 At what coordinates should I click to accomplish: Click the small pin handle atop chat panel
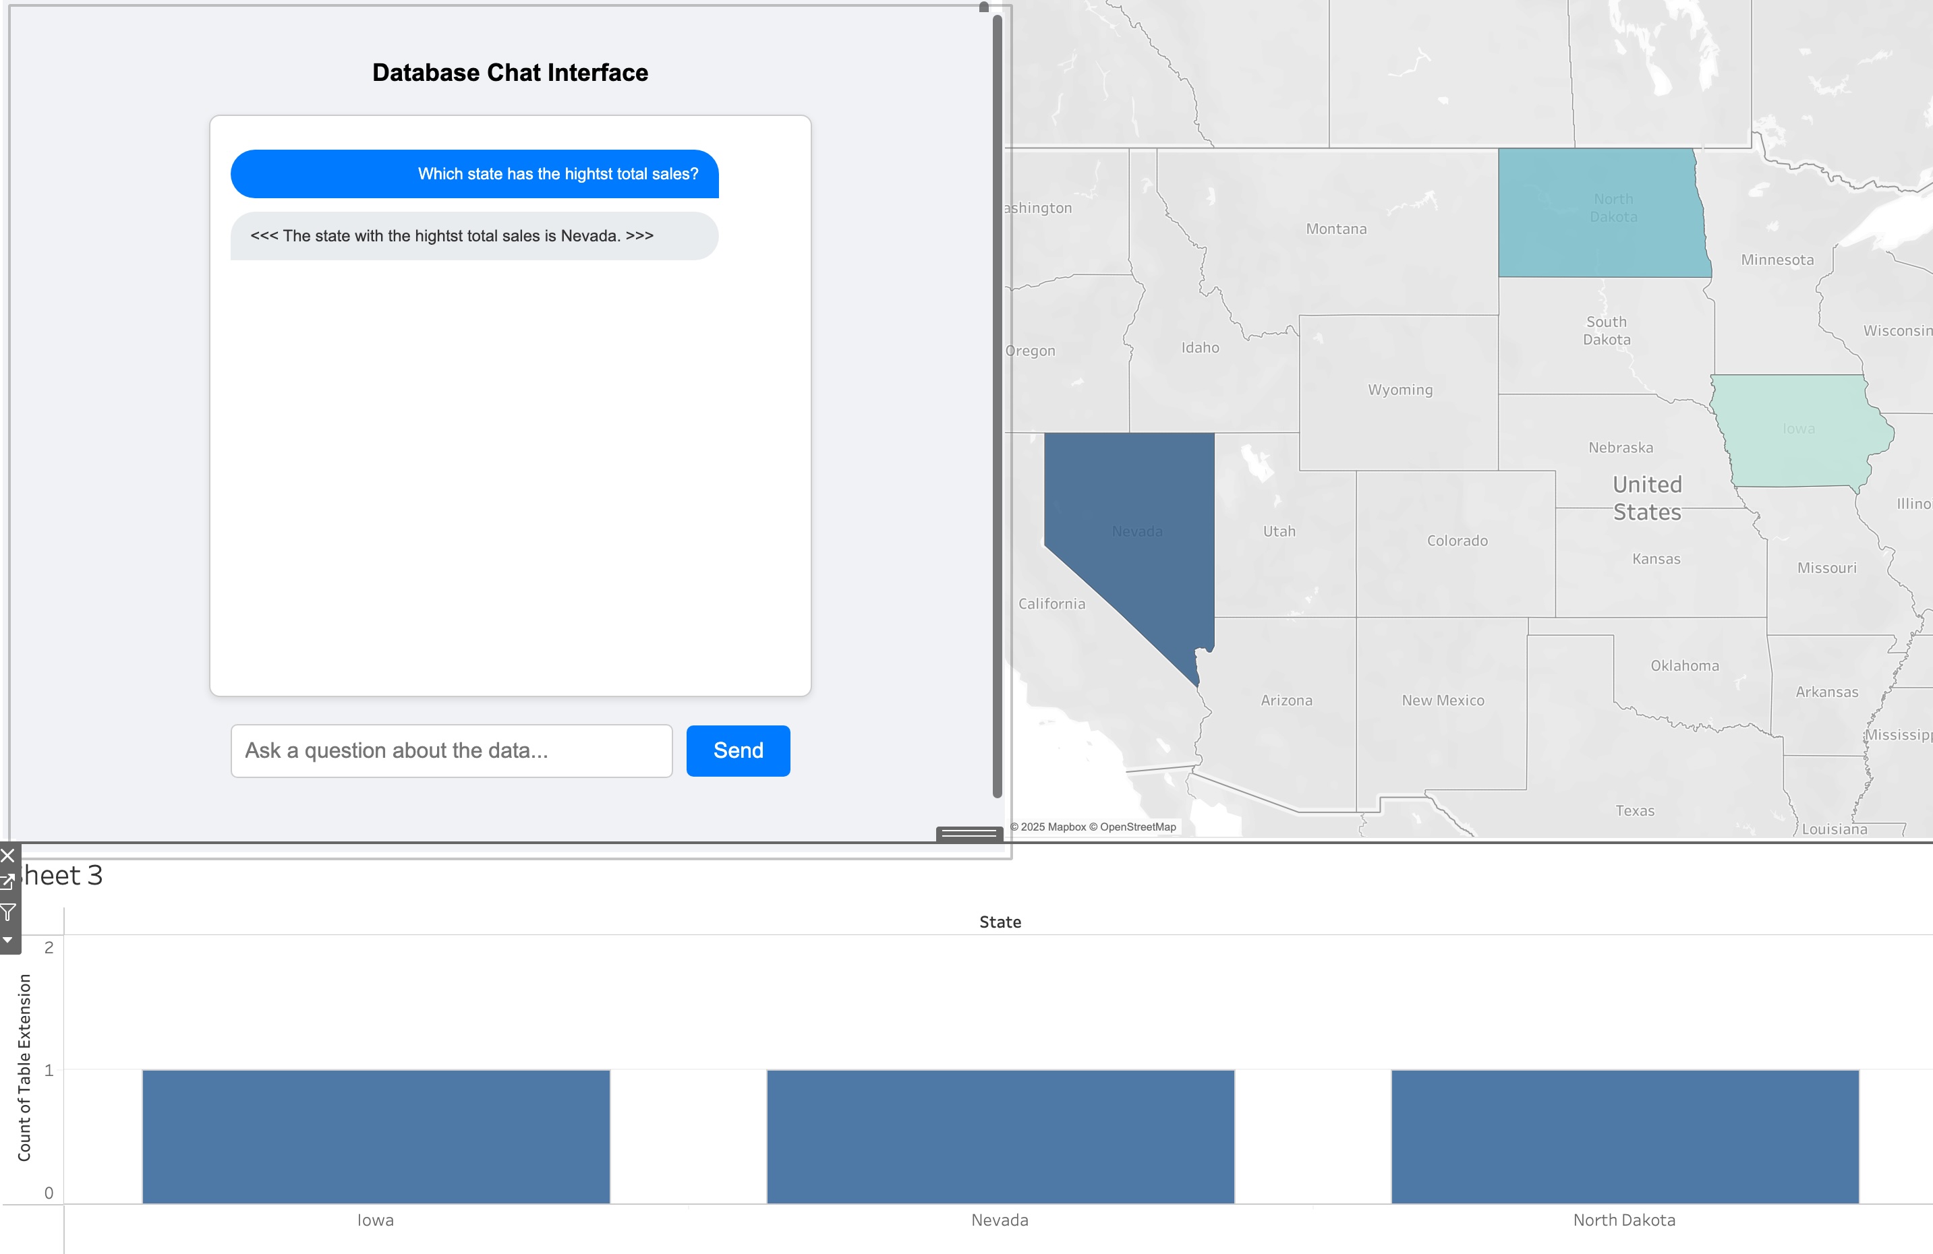pyautogui.click(x=983, y=7)
